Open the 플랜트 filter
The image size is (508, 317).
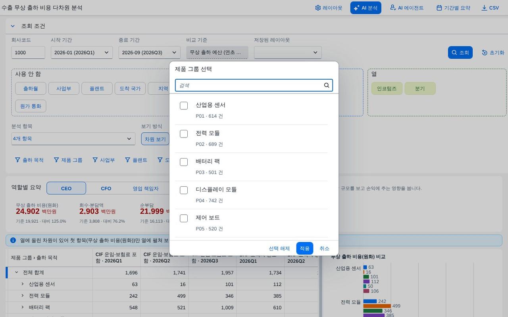pyautogui.click(x=136, y=160)
